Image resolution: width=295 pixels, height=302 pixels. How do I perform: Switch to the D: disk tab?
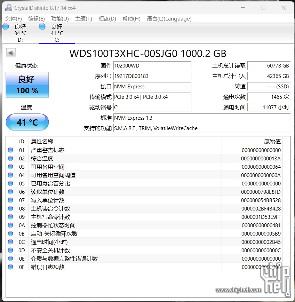pyautogui.click(x=20, y=33)
